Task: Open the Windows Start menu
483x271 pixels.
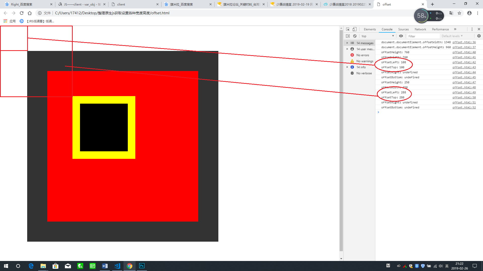Action: point(6,266)
